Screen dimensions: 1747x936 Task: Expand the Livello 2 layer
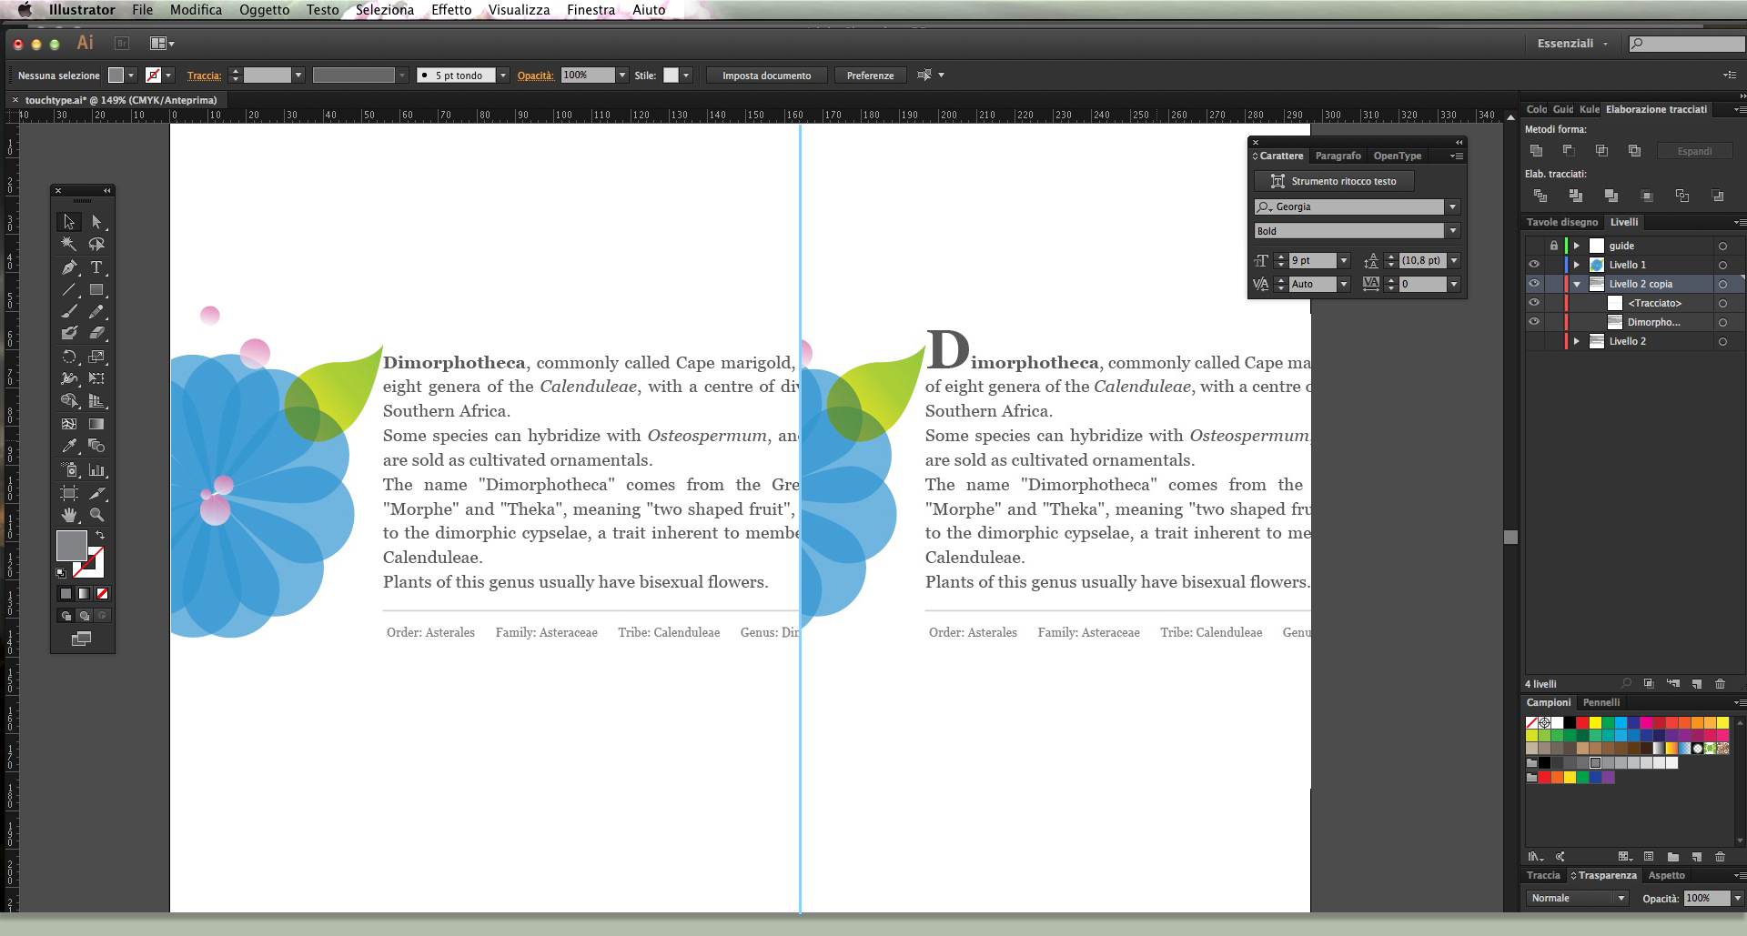click(x=1577, y=341)
